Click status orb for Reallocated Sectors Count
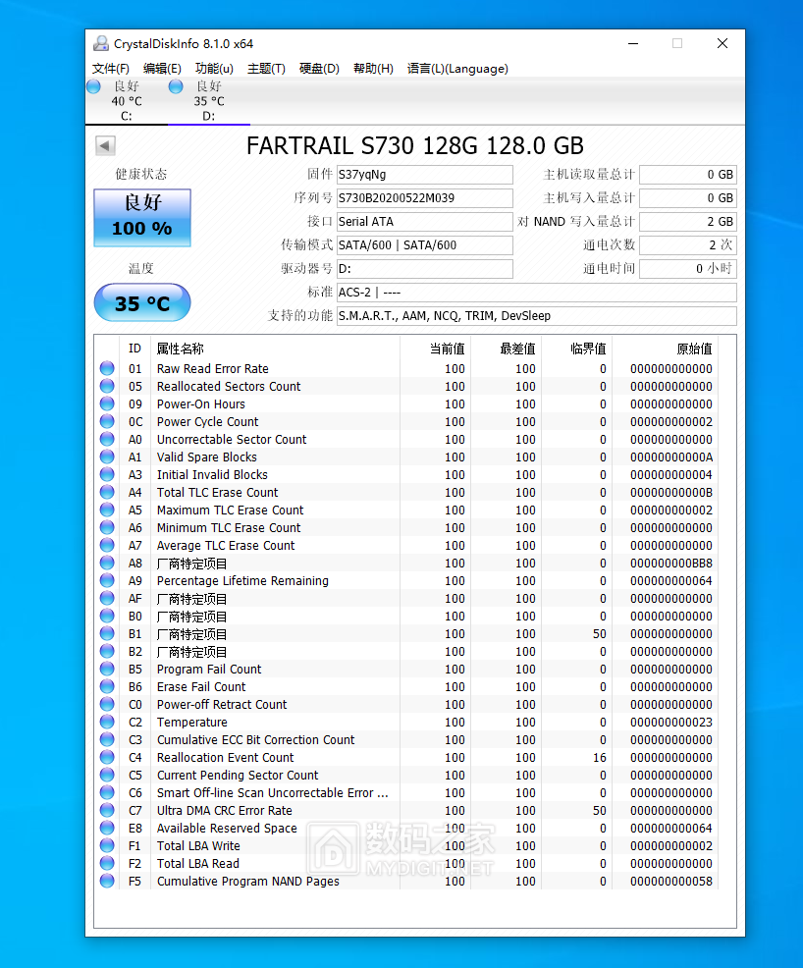The height and width of the screenshot is (968, 803). pos(107,387)
